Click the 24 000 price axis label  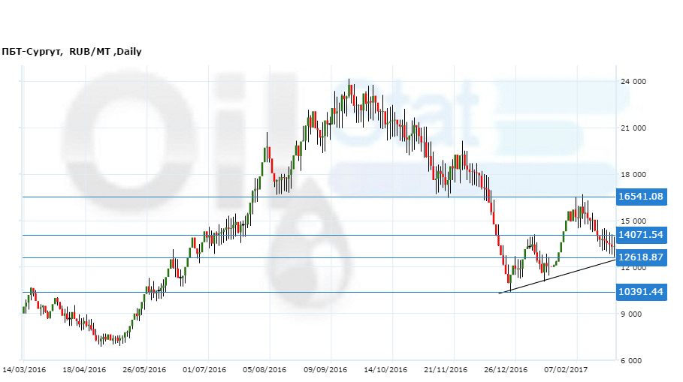coord(633,82)
